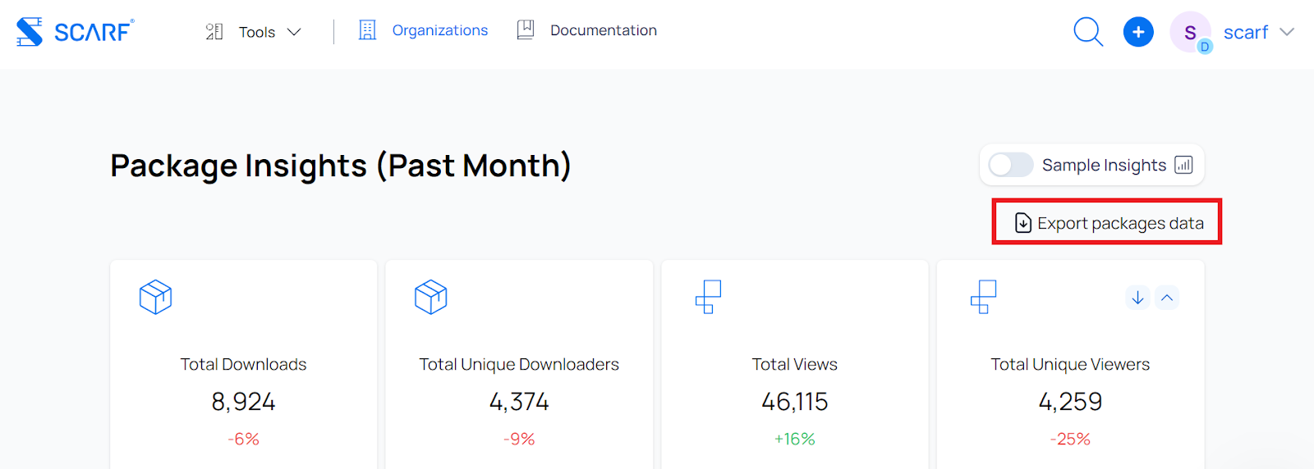The height and width of the screenshot is (469, 1314).
Task: Click the Total Downloads package icon
Action: coord(155,297)
